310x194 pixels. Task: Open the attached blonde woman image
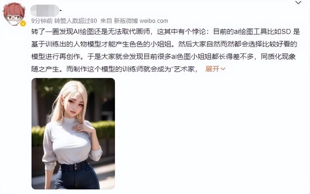pos(73,133)
